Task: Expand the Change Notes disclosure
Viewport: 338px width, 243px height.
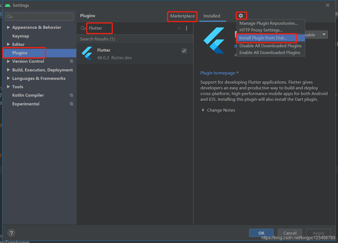Action: point(203,110)
